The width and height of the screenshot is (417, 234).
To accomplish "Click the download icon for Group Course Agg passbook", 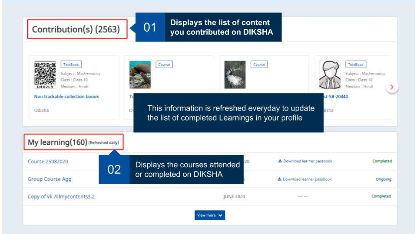I will point(279,179).
